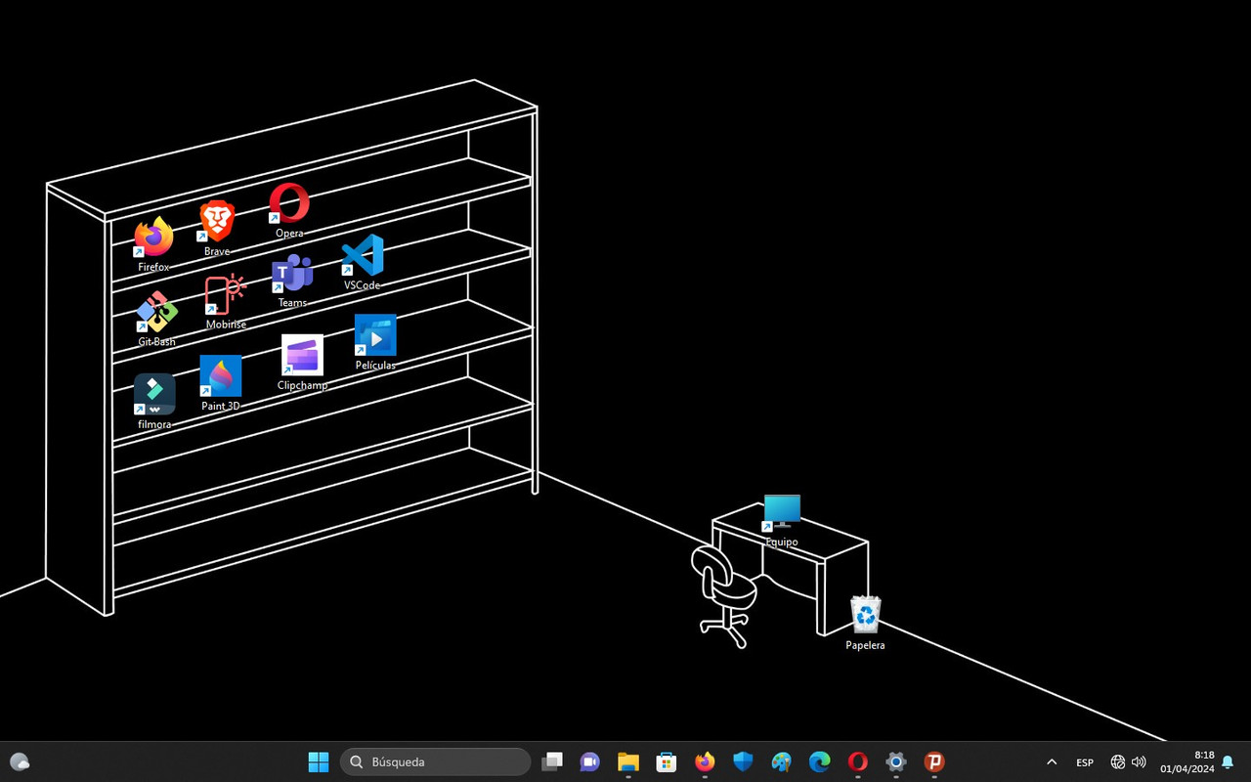Select the VSCode desktop shortcut
This screenshot has height=782, width=1251.
tap(362, 263)
